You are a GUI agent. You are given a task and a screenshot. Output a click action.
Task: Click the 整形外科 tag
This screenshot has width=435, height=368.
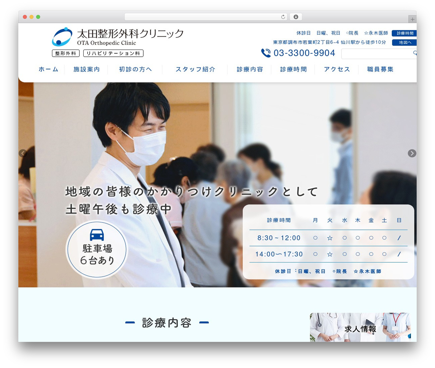click(66, 53)
